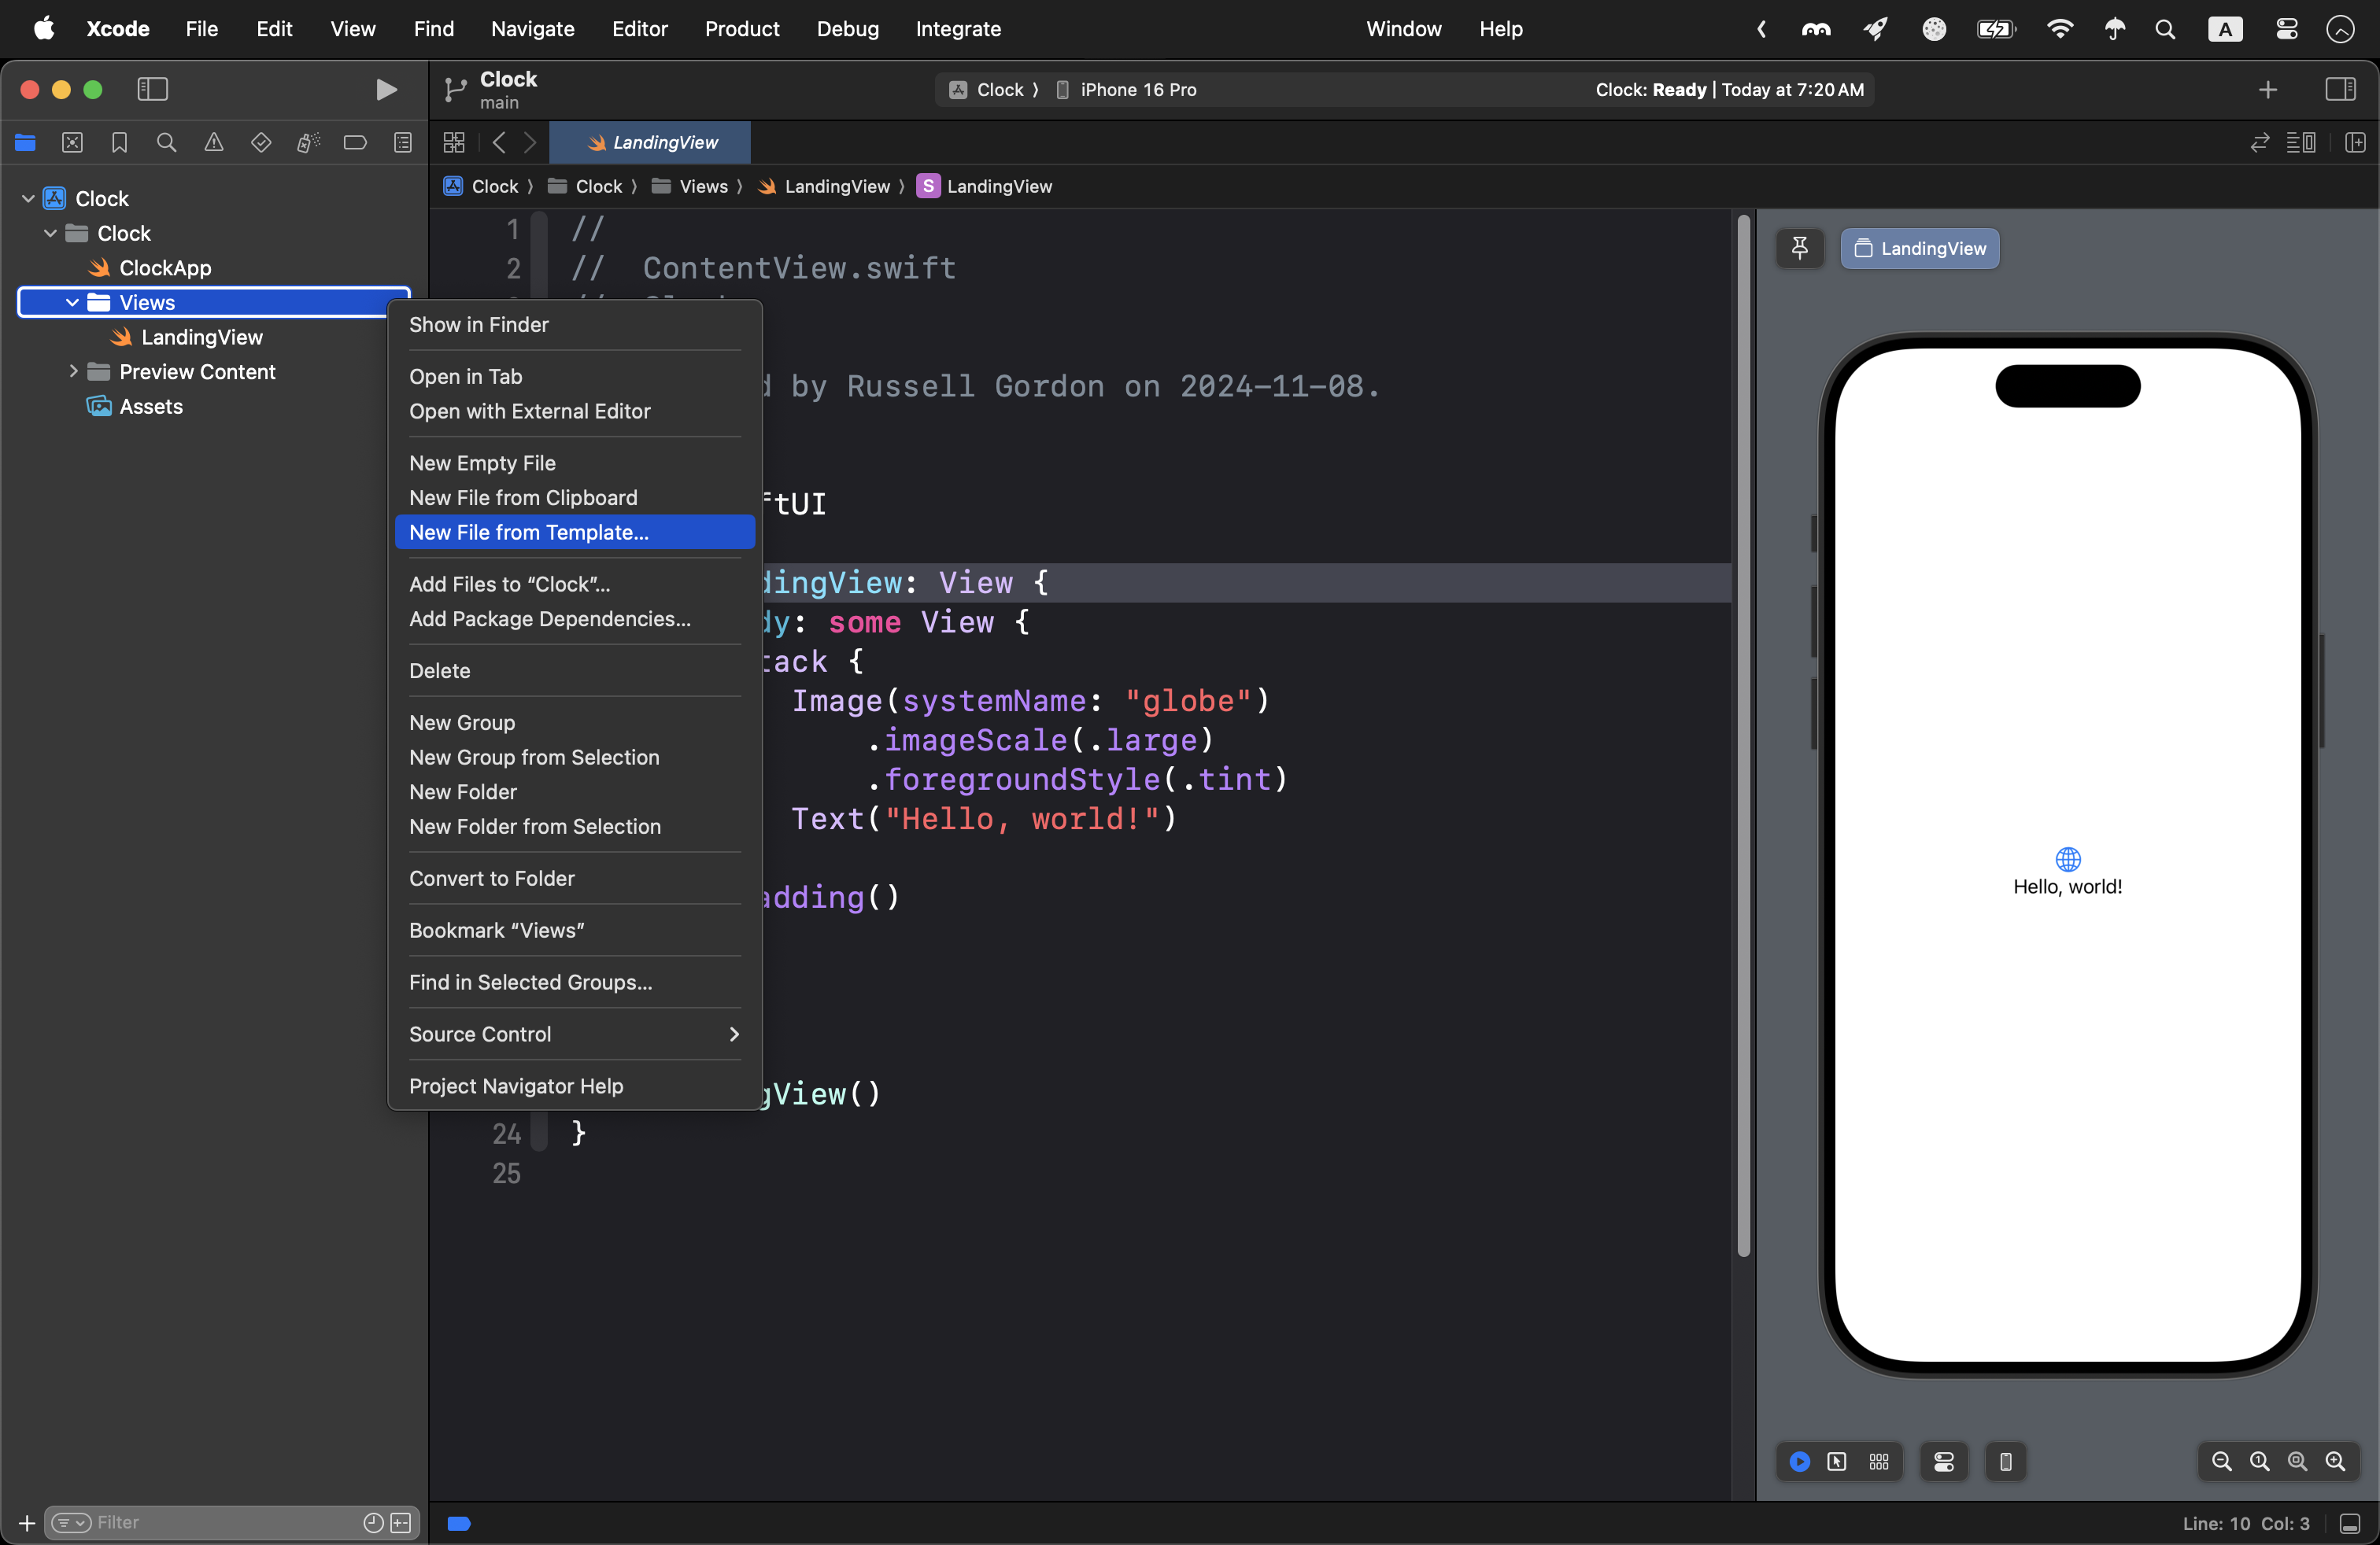
Task: Open the source control navigator icon
Action: click(x=72, y=143)
